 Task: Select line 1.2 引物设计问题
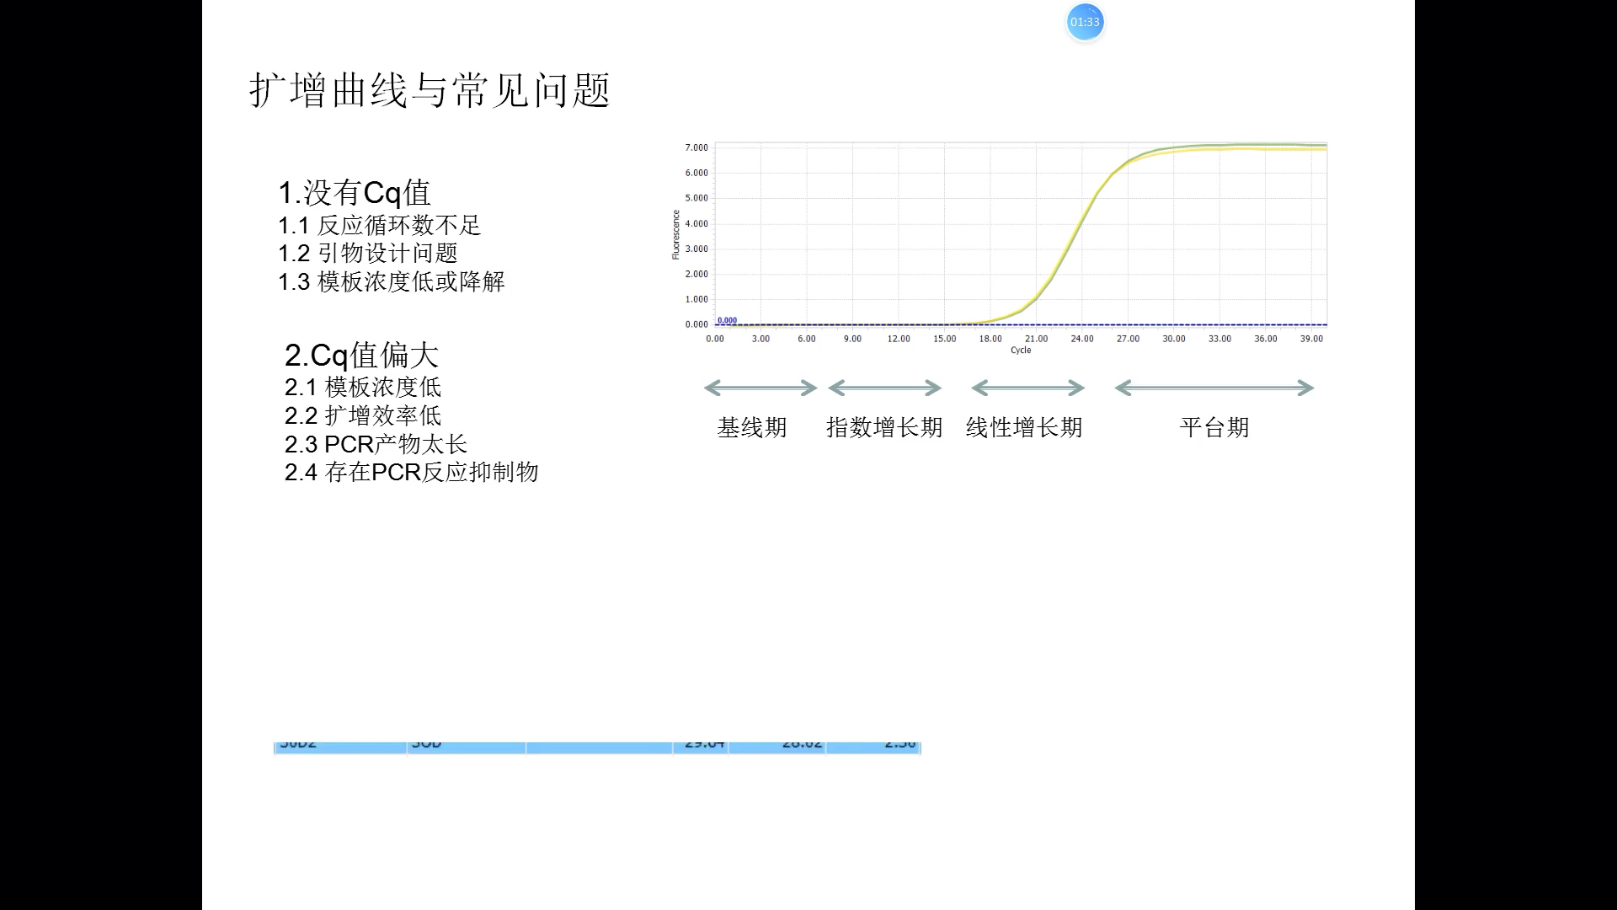click(x=368, y=253)
